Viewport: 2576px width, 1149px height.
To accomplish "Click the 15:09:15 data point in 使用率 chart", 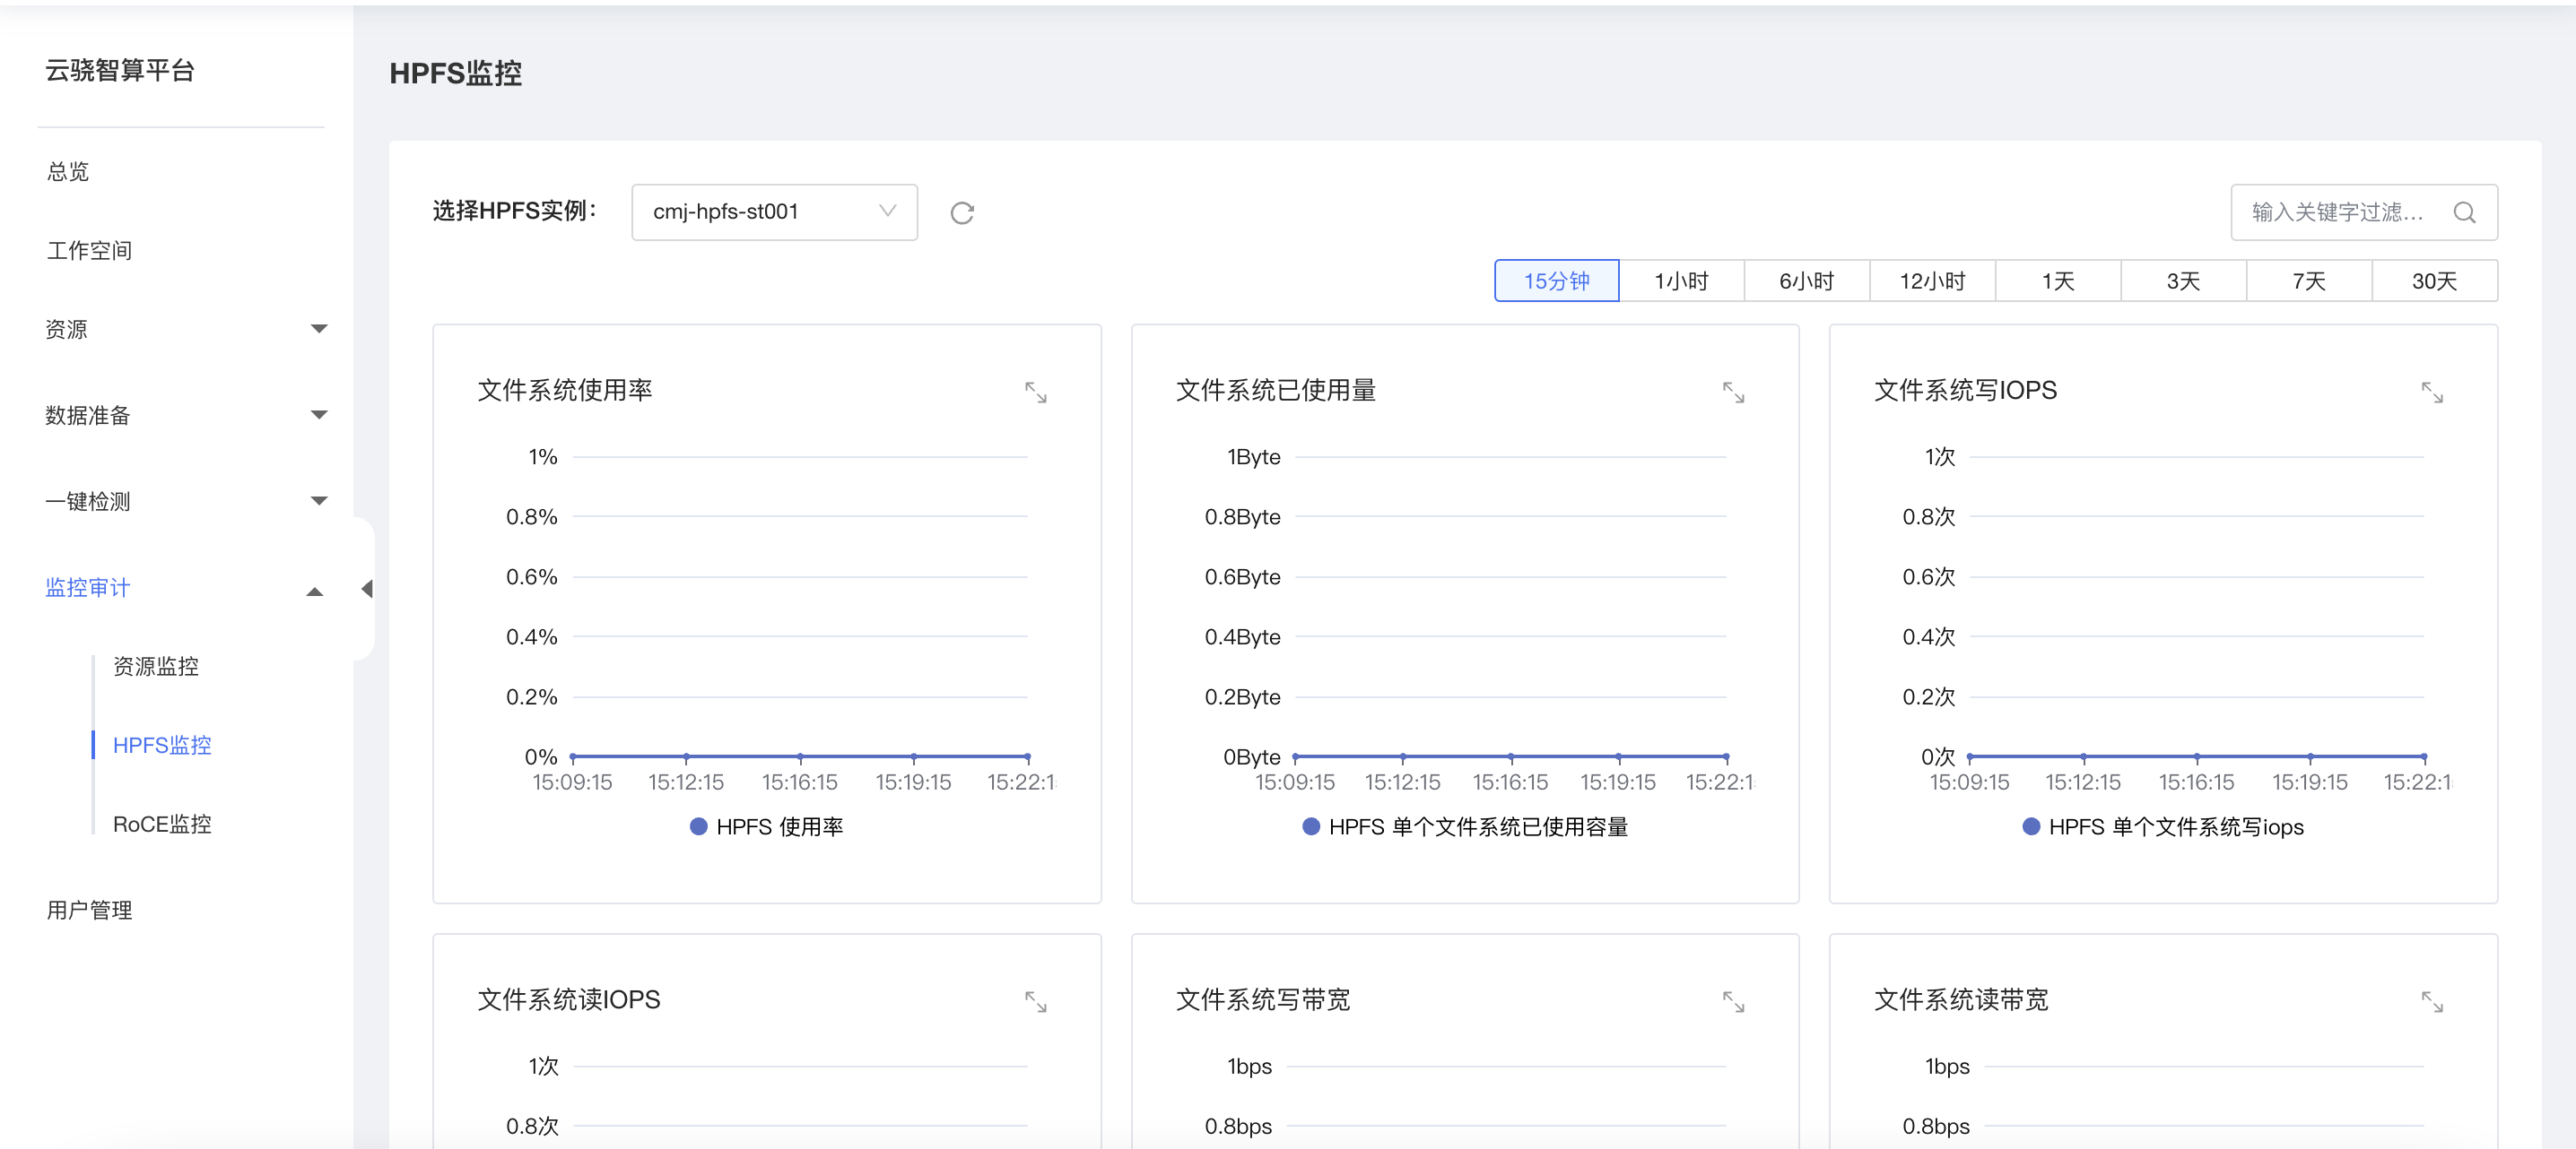I will tap(573, 757).
